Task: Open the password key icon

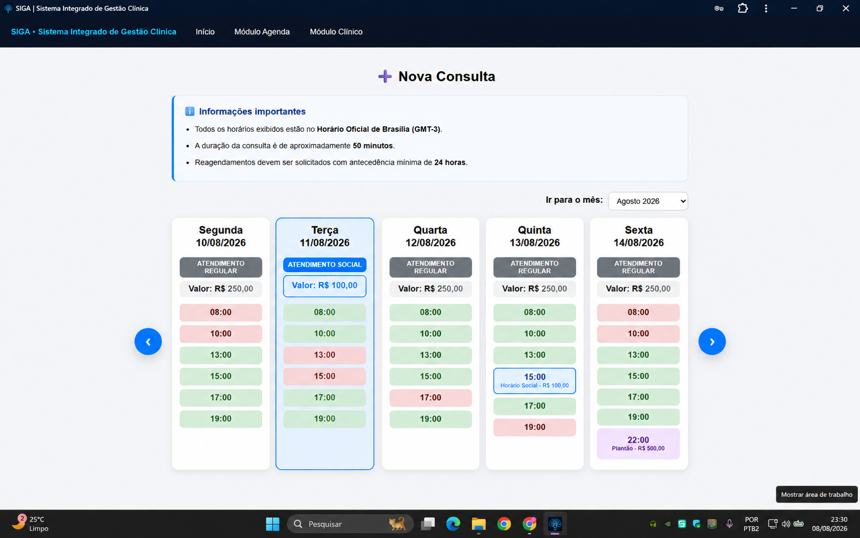Action: click(719, 8)
